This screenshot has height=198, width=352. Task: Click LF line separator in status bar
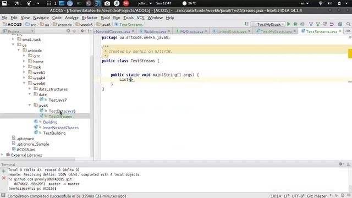coord(287,196)
